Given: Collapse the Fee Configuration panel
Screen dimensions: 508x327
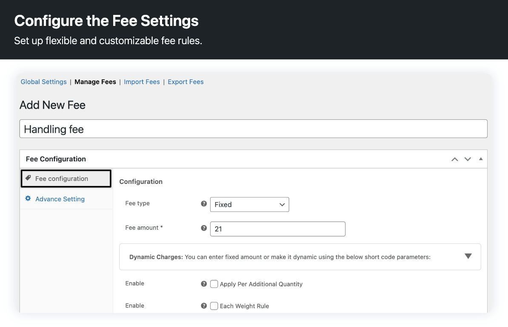Looking at the screenshot, I should (x=480, y=159).
